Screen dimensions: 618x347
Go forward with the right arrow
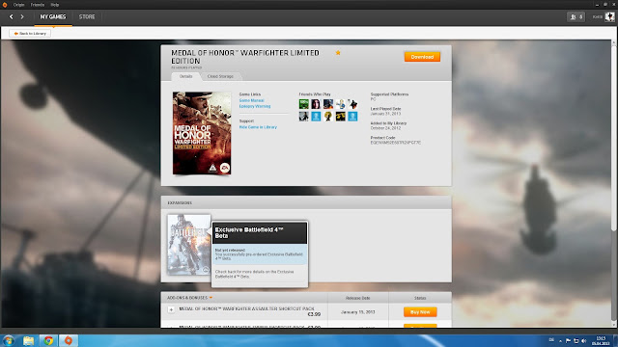[x=22, y=17]
